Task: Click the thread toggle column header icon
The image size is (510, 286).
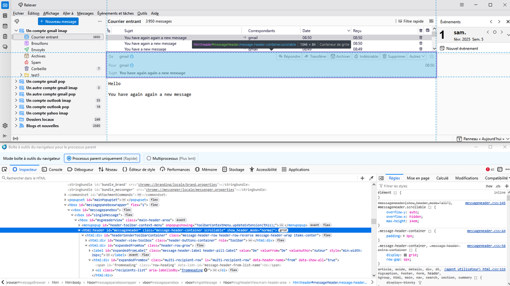Action: (109, 31)
